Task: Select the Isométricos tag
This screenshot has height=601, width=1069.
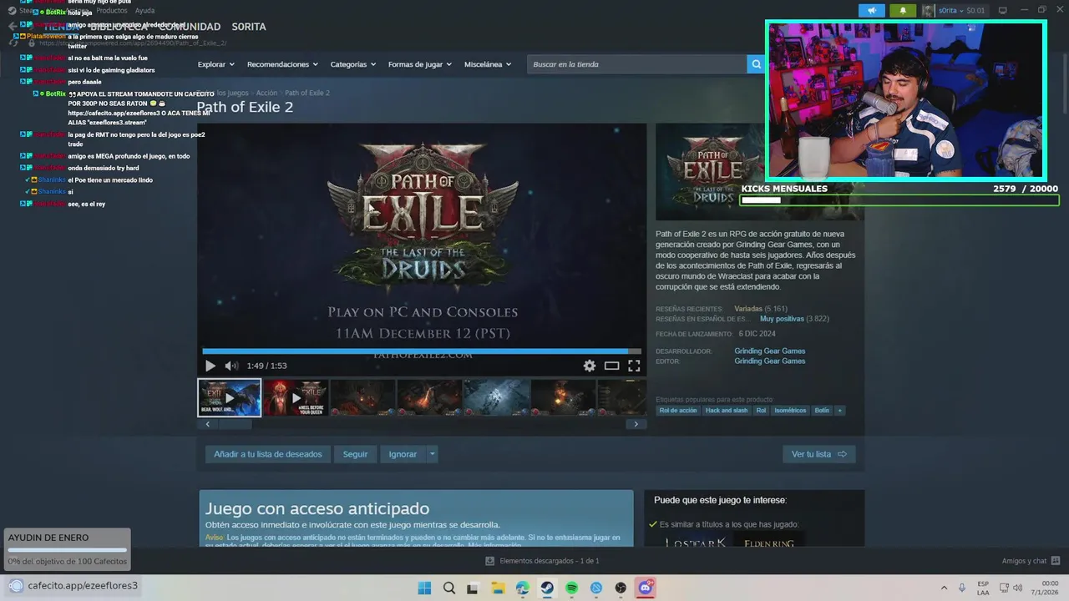Action: point(790,411)
